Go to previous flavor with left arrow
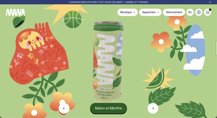The width and height of the screenshot is (217, 118). 64,108
